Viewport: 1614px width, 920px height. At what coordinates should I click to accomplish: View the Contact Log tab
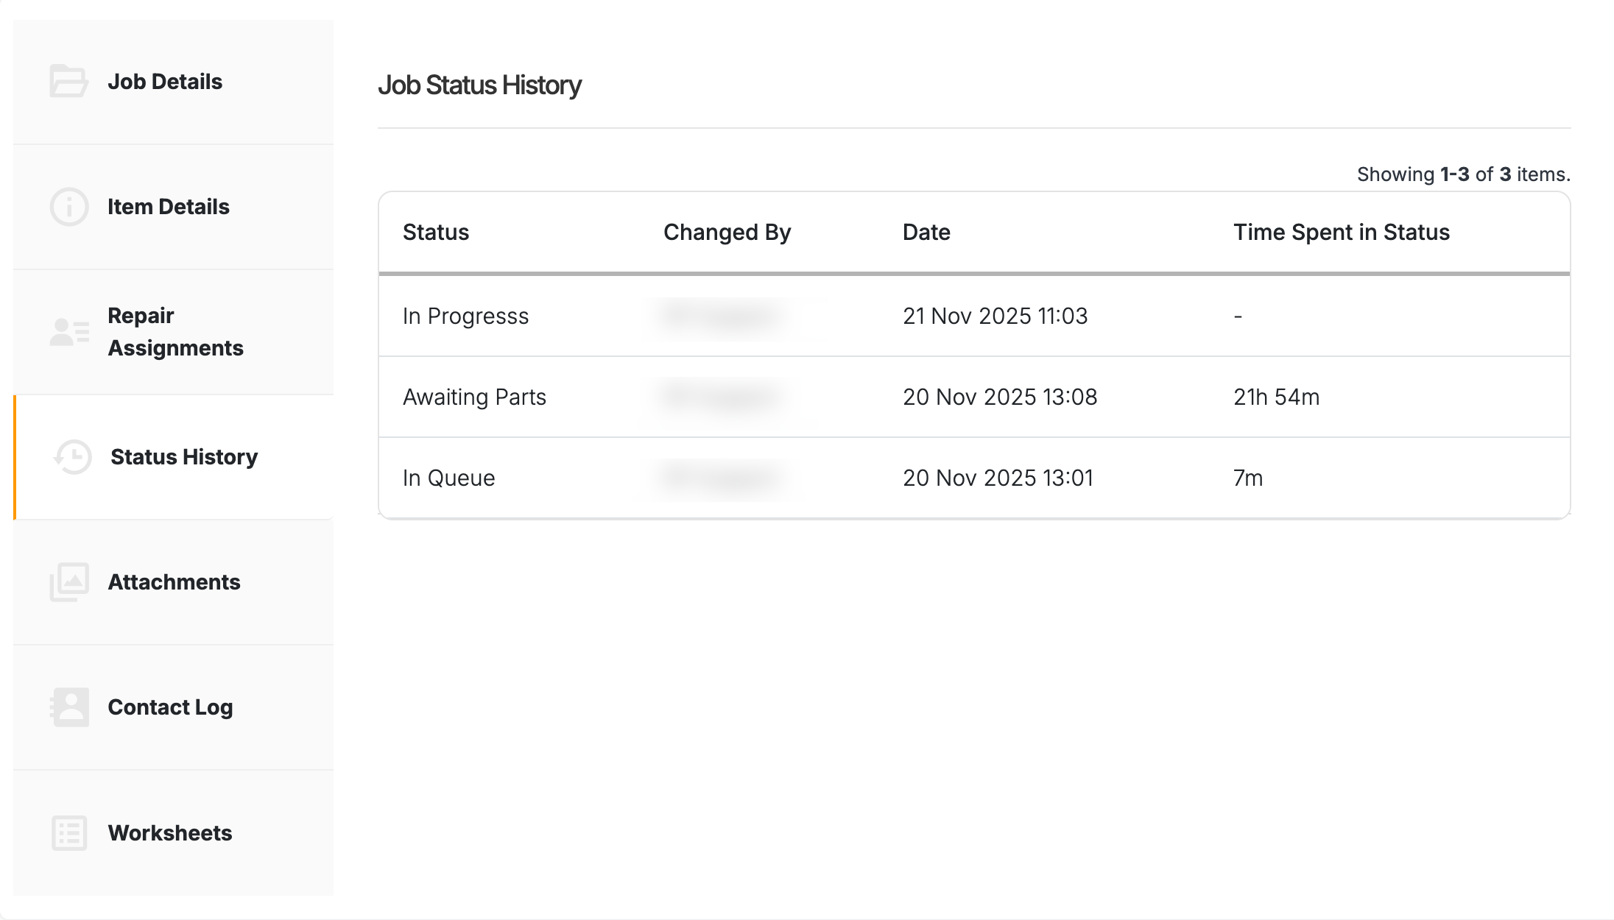(170, 707)
